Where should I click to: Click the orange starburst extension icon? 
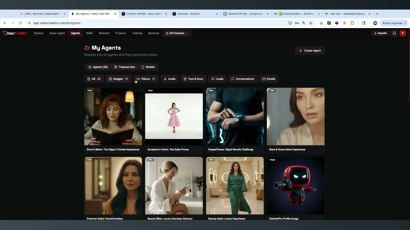click(344, 23)
